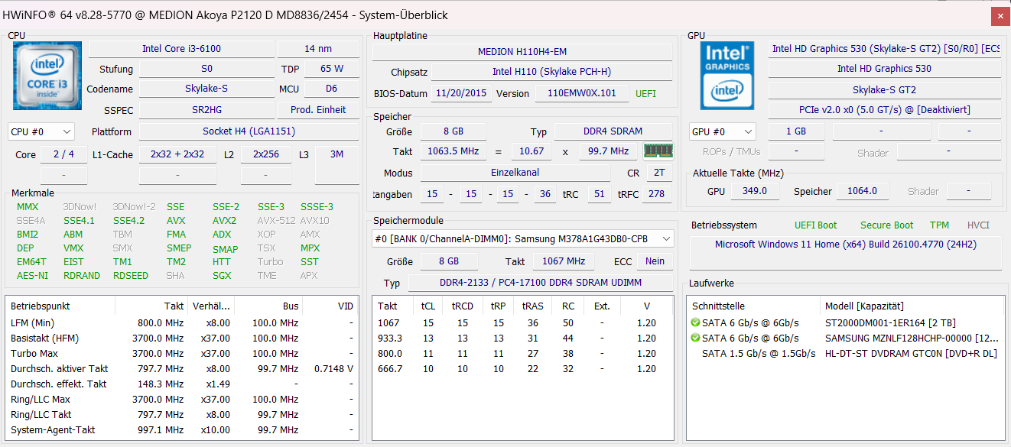Click the Core count 2 / 4 field

[x=63, y=154]
